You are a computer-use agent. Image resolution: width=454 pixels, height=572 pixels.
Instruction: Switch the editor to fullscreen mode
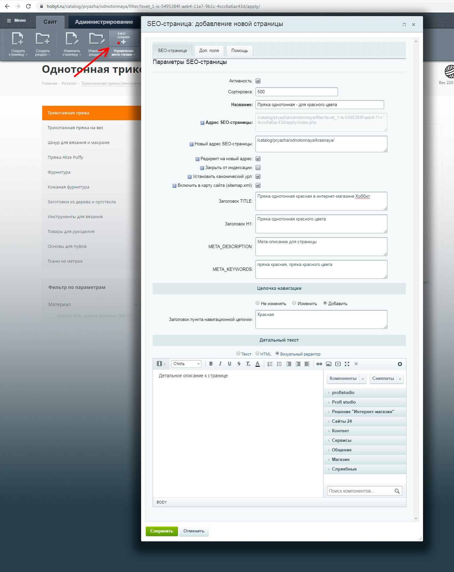coord(347,364)
